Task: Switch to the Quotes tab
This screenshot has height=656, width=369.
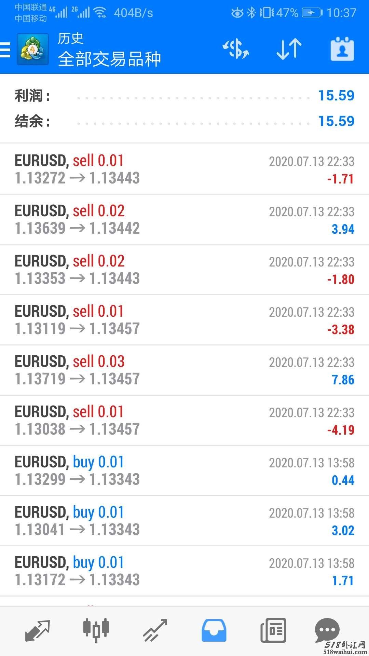Action: pyautogui.click(x=38, y=630)
